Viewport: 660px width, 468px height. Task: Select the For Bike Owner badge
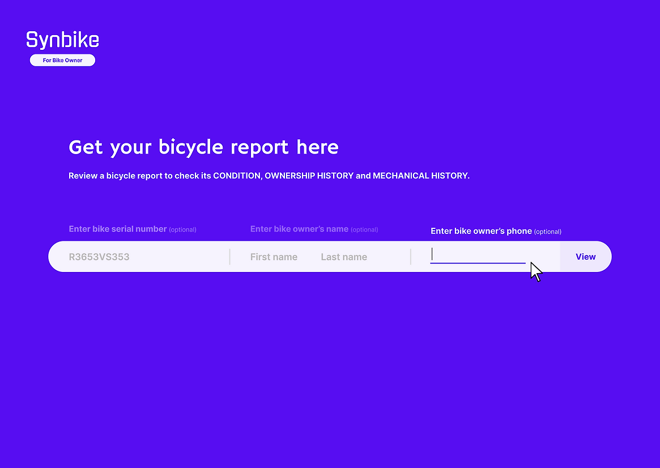62,60
